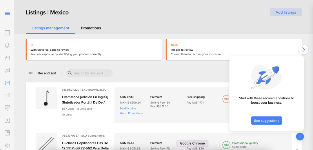Select the Listings management tab
The image size is (313, 150).
point(50,28)
